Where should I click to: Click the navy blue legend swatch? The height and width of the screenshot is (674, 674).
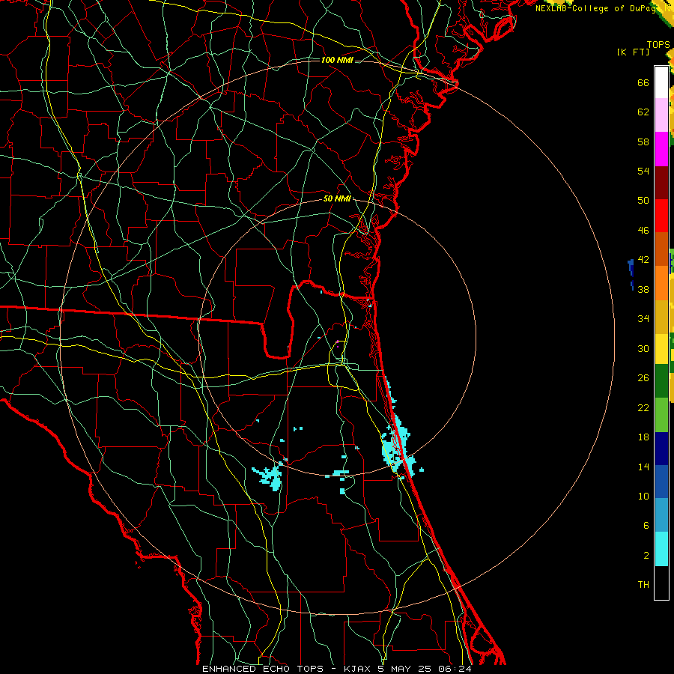click(x=661, y=449)
